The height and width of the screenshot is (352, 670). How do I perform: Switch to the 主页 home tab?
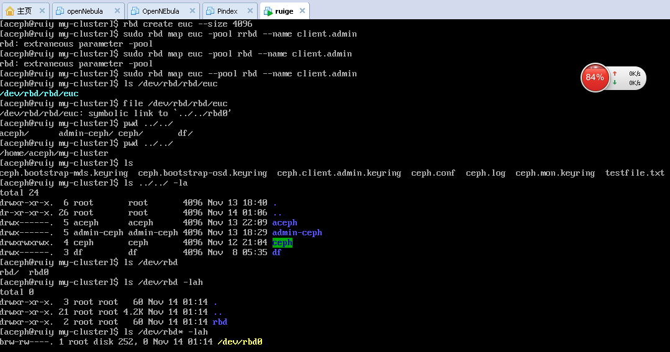25,11
